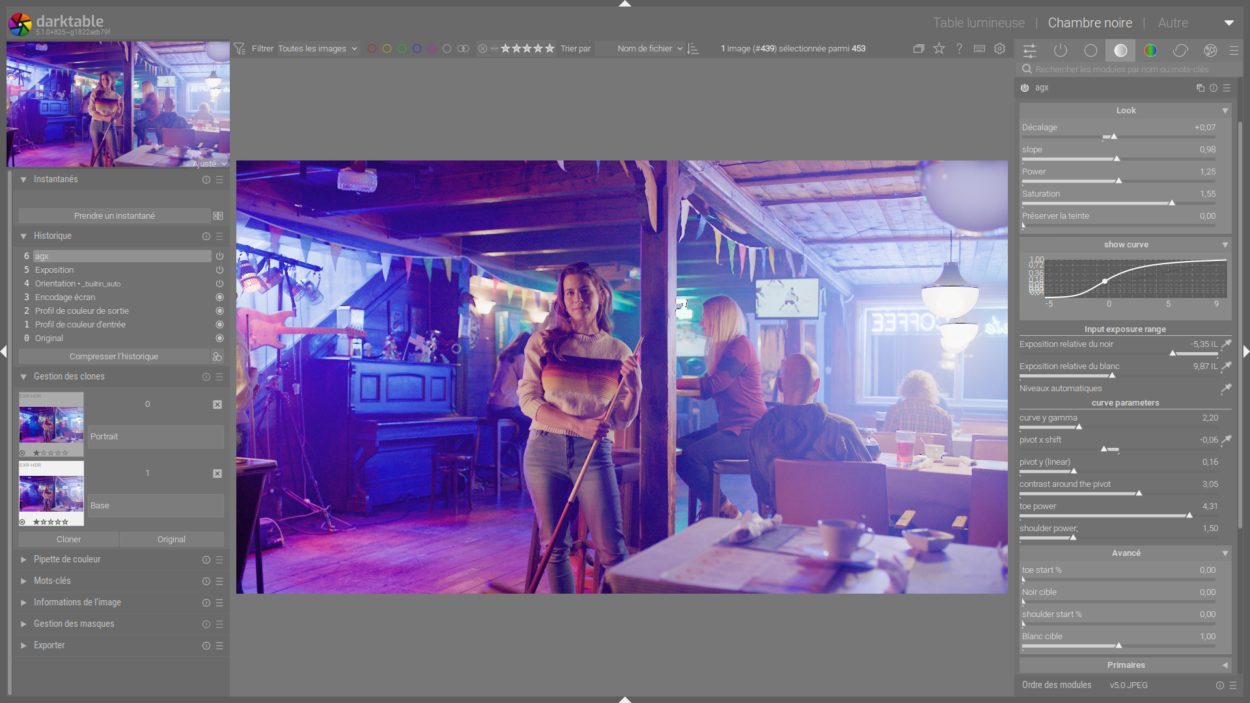Toggle the agx module power switch
Viewport: 1250px width, 703px height.
1025,88
